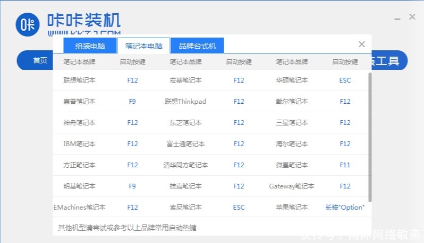The width and height of the screenshot is (424, 243).
Task: Click F12 hotkey next to EMachines笔记本
Action: [x=132, y=207]
